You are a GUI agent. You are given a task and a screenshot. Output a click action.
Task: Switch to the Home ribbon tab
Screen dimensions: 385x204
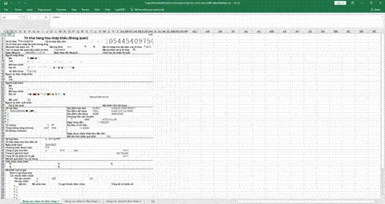(18, 10)
